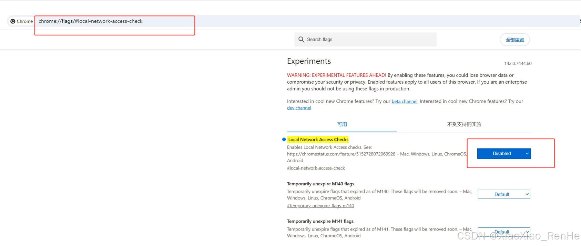Click the Chrome logo icon in address bar
This screenshot has width=581, height=246.
pos(13,21)
